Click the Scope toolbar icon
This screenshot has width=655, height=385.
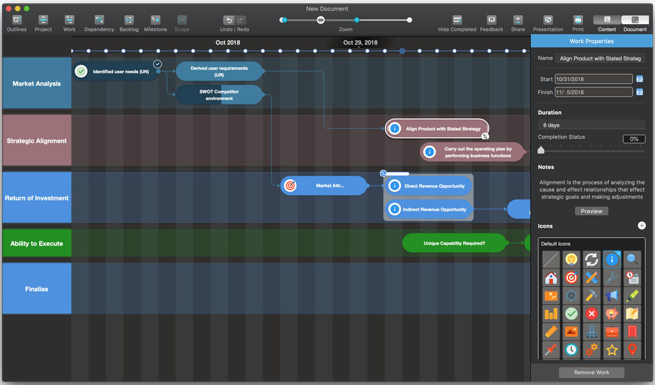181,20
